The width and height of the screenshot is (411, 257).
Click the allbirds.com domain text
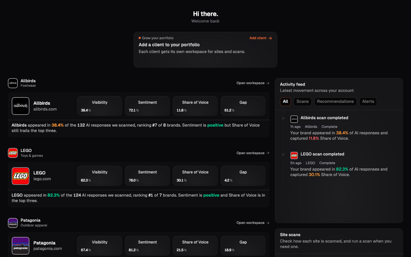coord(45,109)
